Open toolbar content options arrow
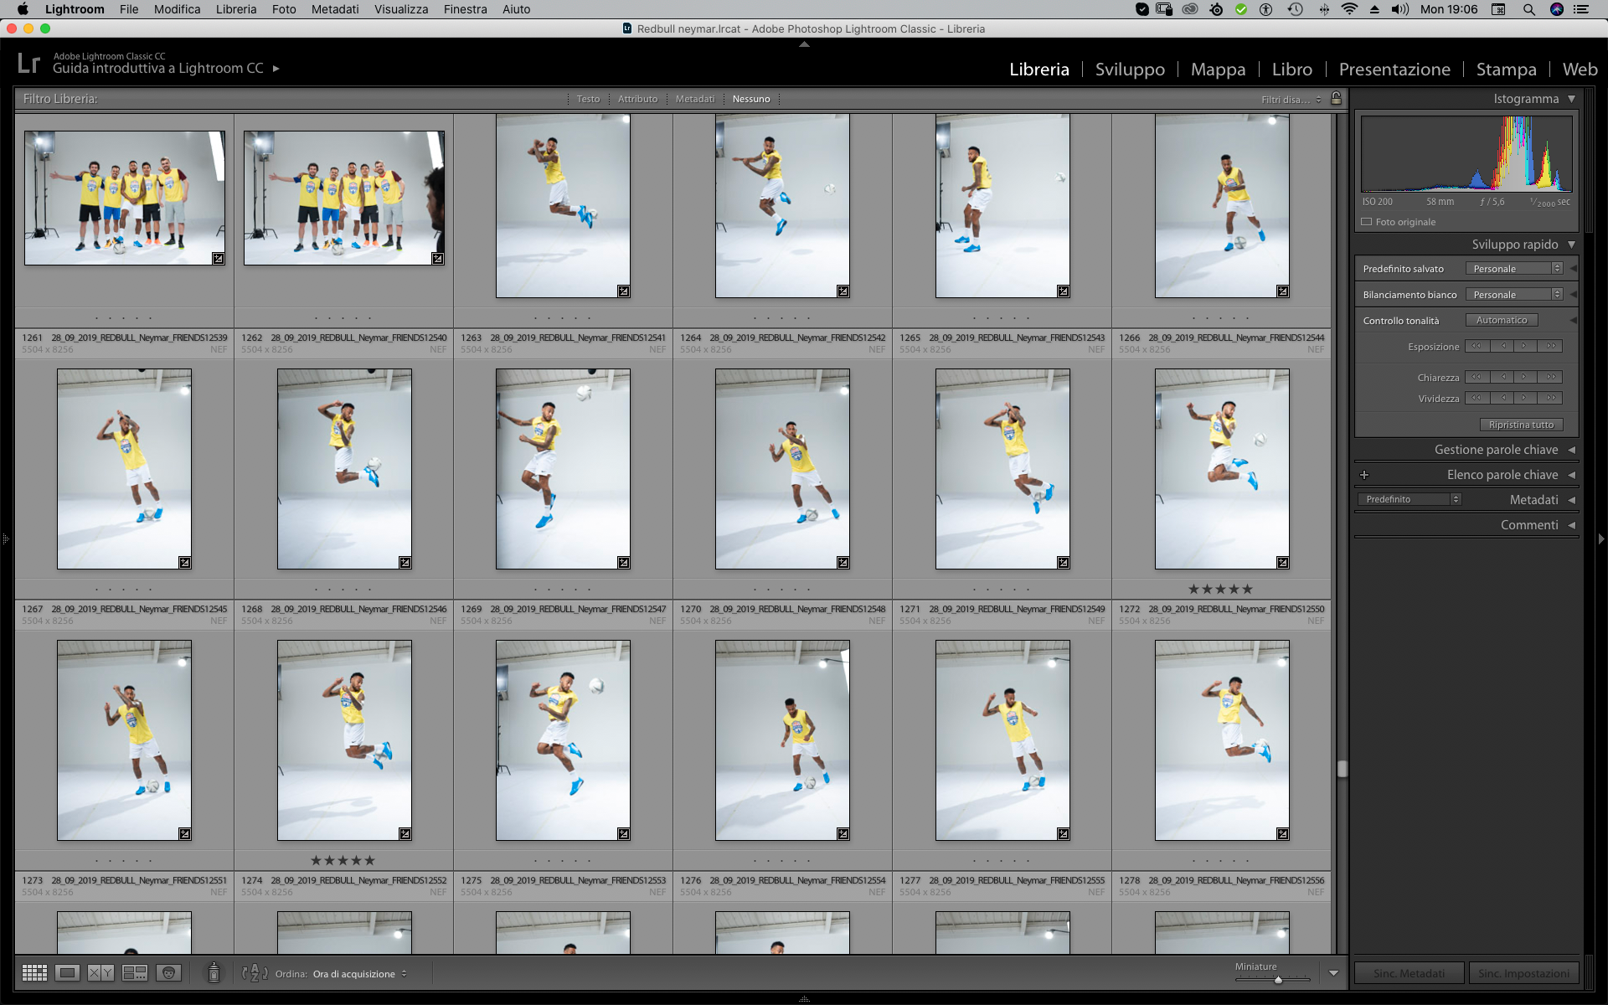This screenshot has height=1005, width=1608. 1333,973
